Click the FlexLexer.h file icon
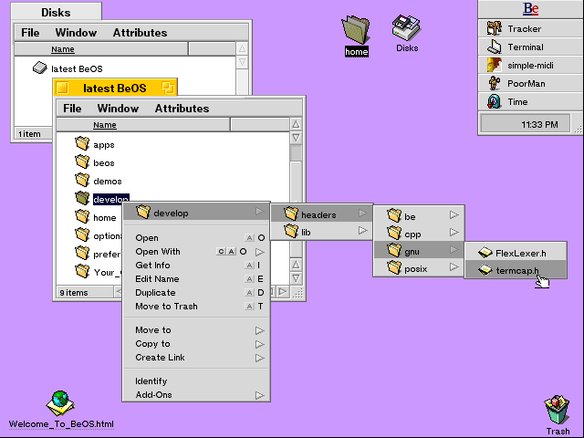Screen dimensions: 584x438 point(485,253)
